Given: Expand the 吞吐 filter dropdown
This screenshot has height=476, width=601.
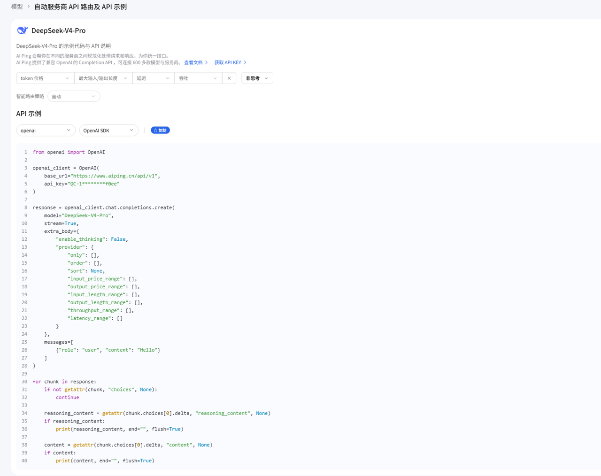Looking at the screenshot, I should point(198,78).
